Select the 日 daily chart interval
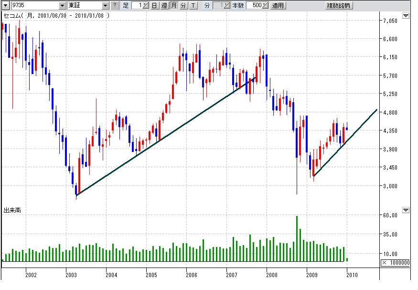This screenshot has width=418, height=290. [154, 6]
